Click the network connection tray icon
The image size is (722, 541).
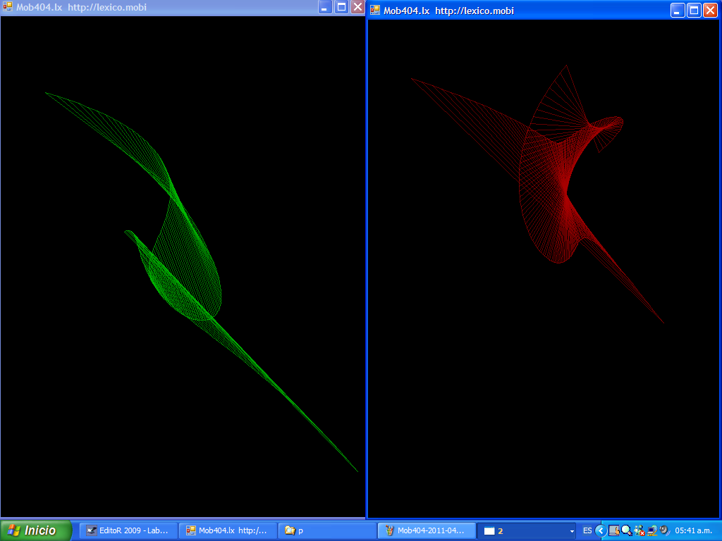click(651, 530)
